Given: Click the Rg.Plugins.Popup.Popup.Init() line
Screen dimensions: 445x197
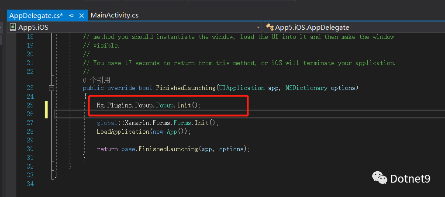Looking at the screenshot, I should 149,105.
